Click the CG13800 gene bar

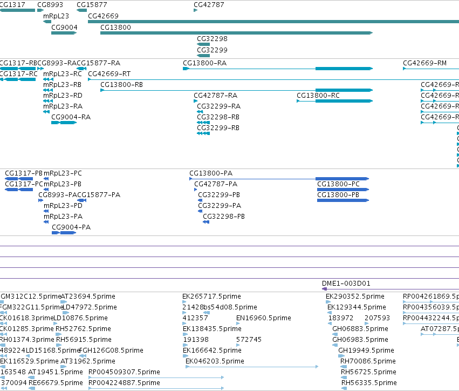click(x=237, y=33)
